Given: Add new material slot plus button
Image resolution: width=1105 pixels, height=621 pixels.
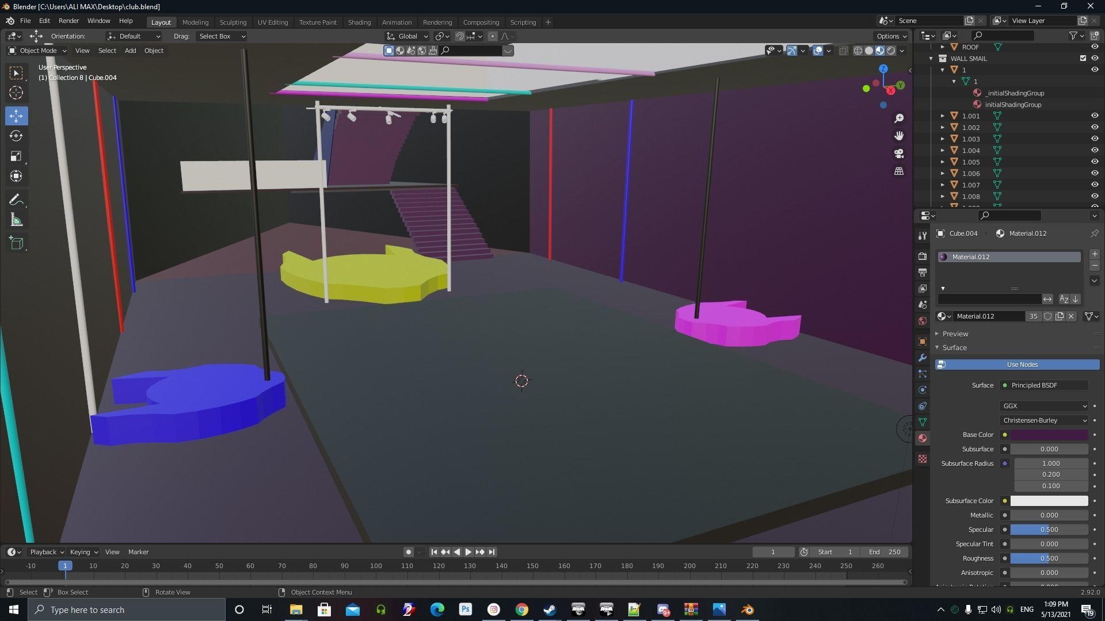Looking at the screenshot, I should pos(1094,254).
